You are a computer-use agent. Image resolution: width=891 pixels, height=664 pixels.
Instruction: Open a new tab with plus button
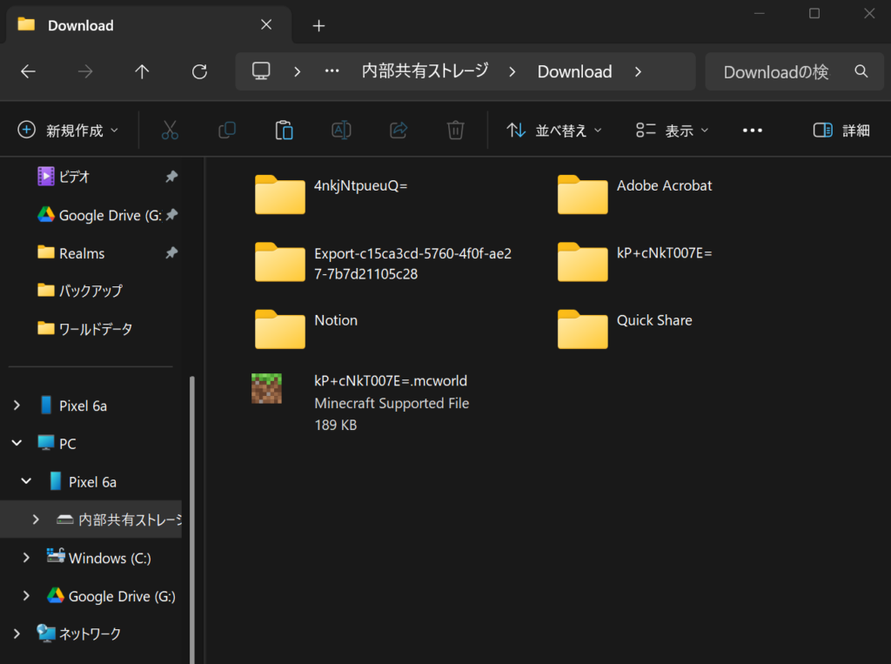point(318,26)
